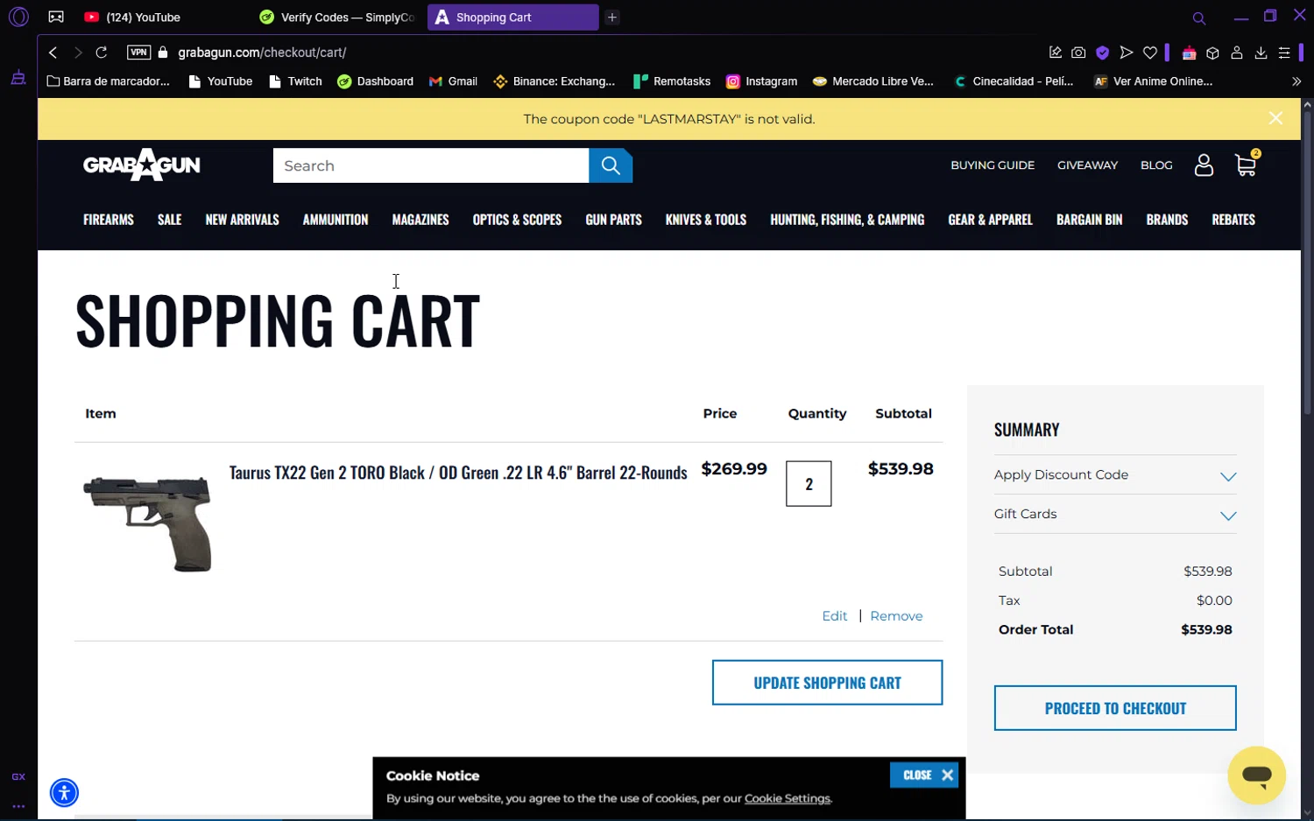Expand Apply Discount Code section
This screenshot has height=821, width=1314.
pos(1115,474)
